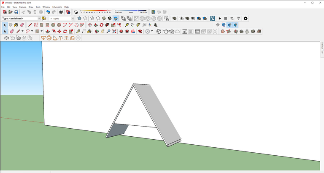Click the checkmark circle icon

[158, 31]
